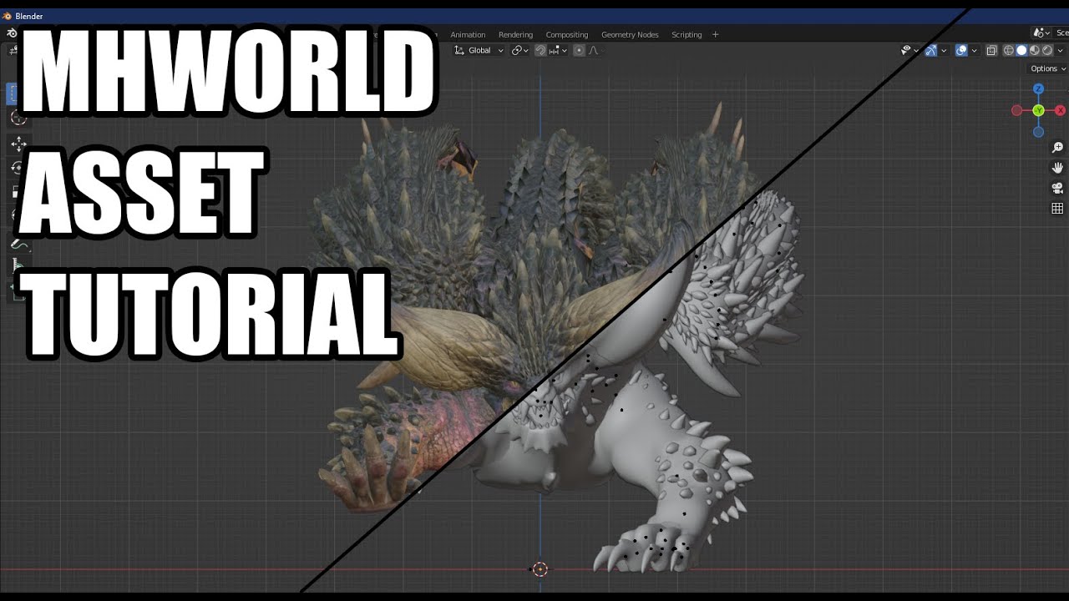Click the proportional editing falloff icon

[593, 50]
